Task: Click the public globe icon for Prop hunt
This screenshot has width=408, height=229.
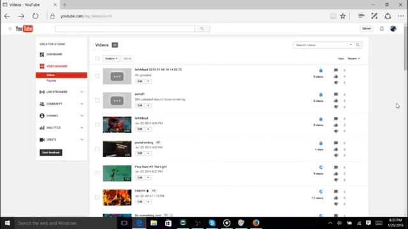Action: pos(321,167)
